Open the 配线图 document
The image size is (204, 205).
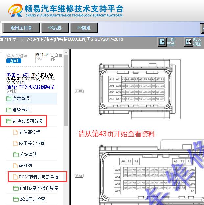tap(25, 166)
